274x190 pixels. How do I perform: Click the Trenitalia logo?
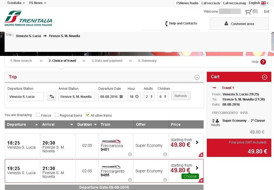(28, 19)
